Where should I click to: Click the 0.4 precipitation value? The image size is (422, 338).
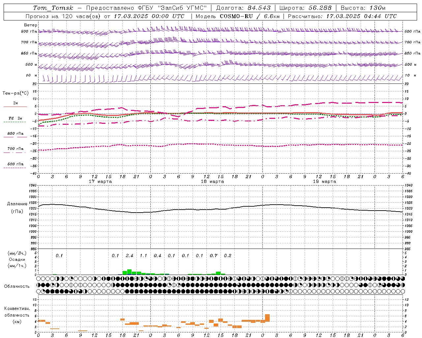click(x=158, y=256)
